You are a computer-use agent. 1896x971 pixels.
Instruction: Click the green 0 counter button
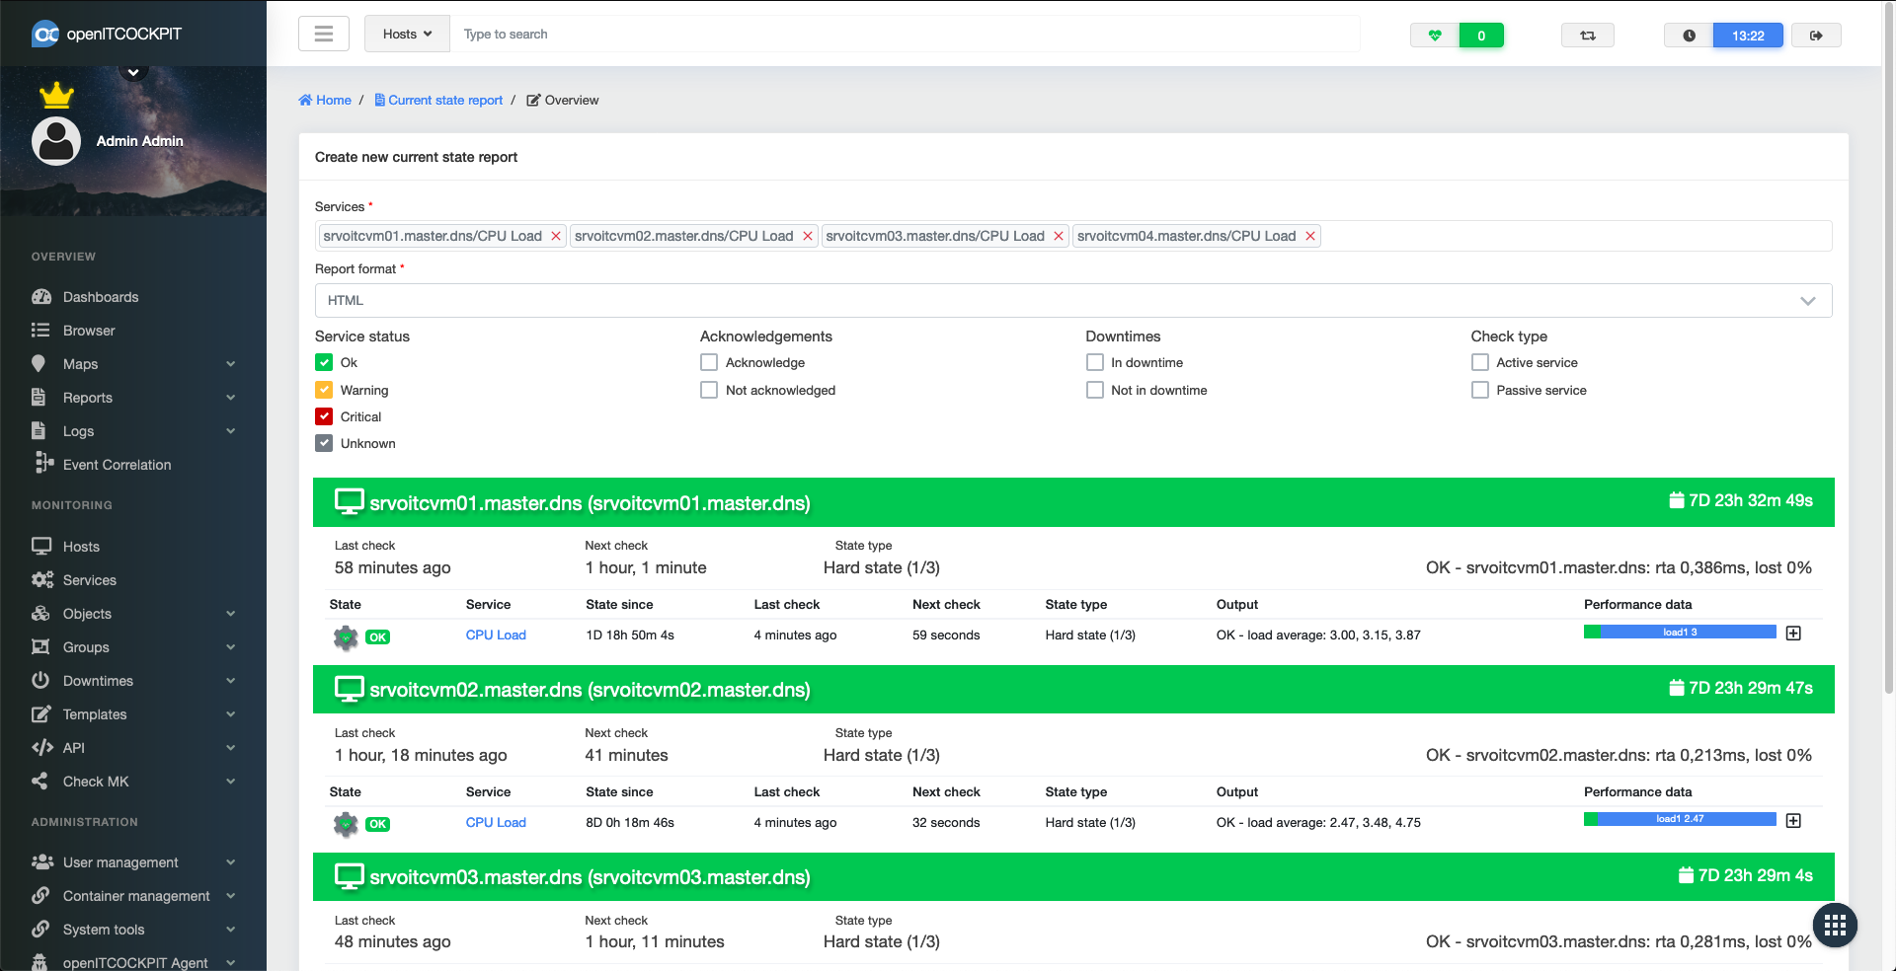(1481, 36)
